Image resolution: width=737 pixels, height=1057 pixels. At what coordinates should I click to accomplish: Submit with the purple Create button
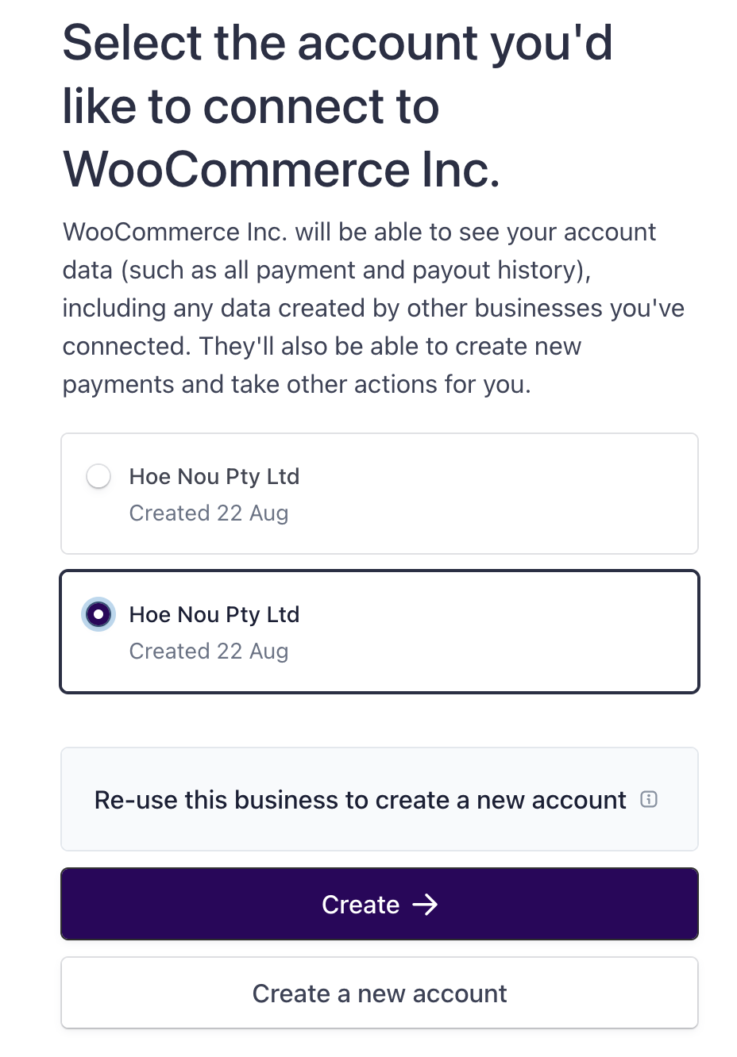tap(379, 904)
